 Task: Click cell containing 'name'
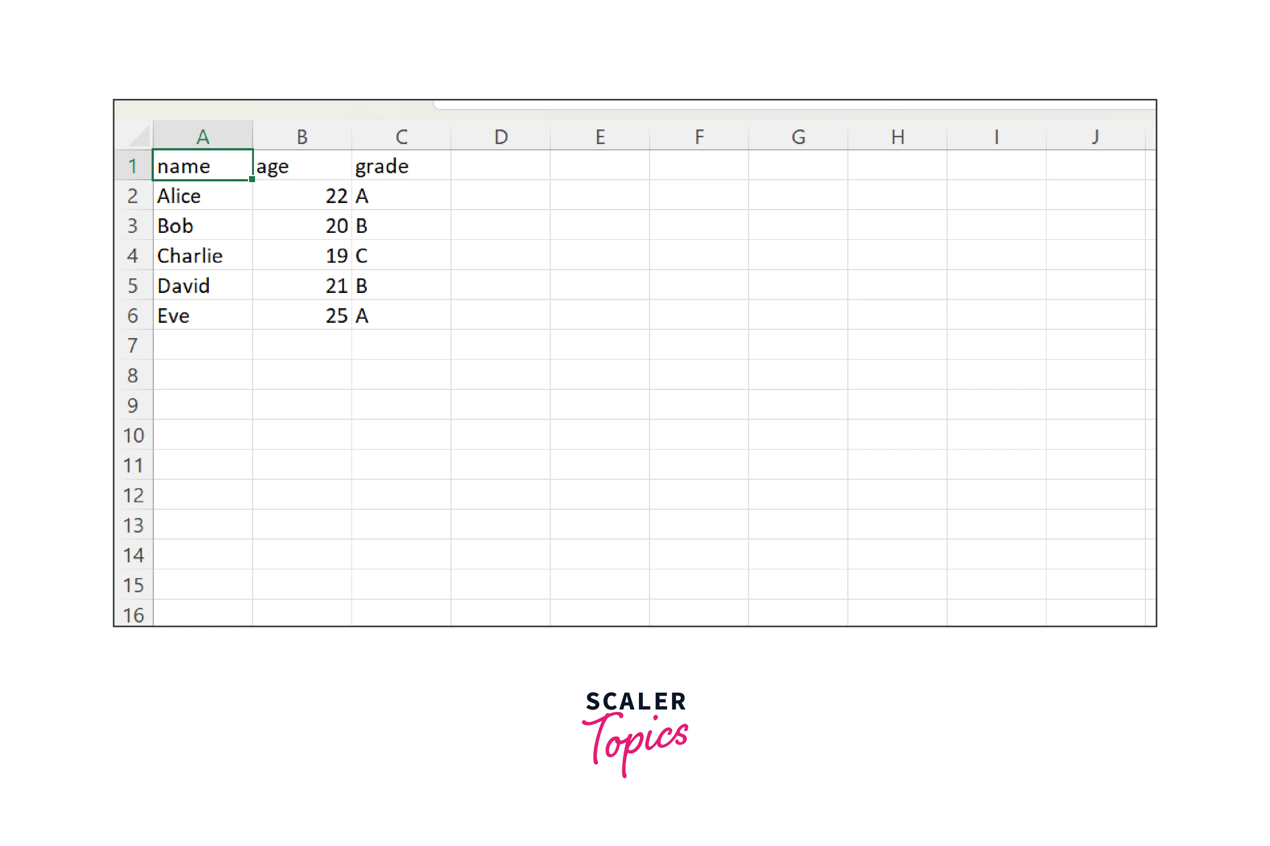point(202,166)
